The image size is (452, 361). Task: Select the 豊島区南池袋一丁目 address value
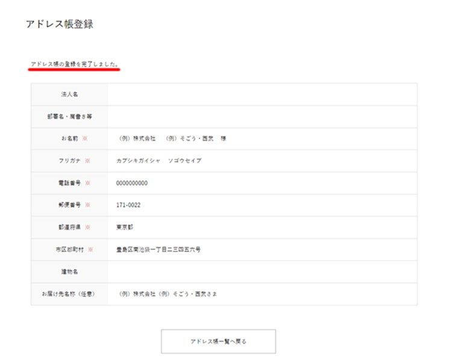[x=159, y=249]
